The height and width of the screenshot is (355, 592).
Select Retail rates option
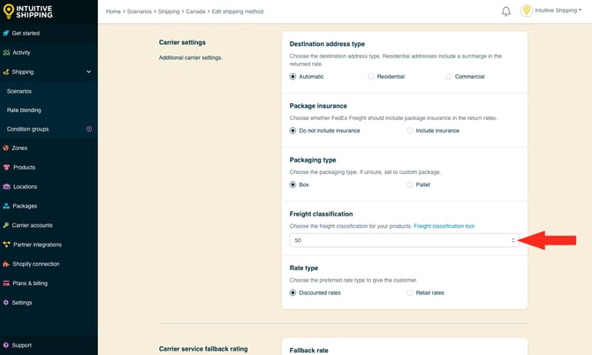(x=410, y=293)
